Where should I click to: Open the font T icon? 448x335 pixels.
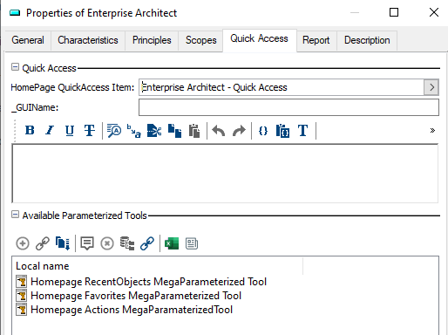click(x=302, y=130)
